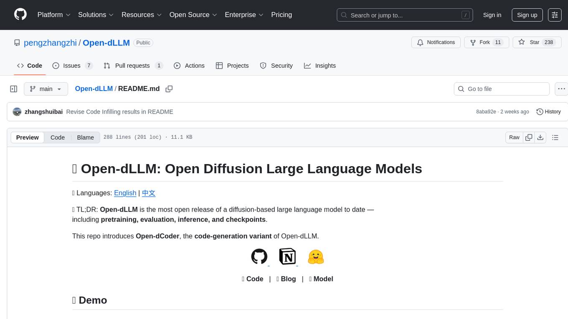Viewport: 568px width, 319px height.
Task: Click the GitHub octocat logo in README
Action: click(259, 256)
